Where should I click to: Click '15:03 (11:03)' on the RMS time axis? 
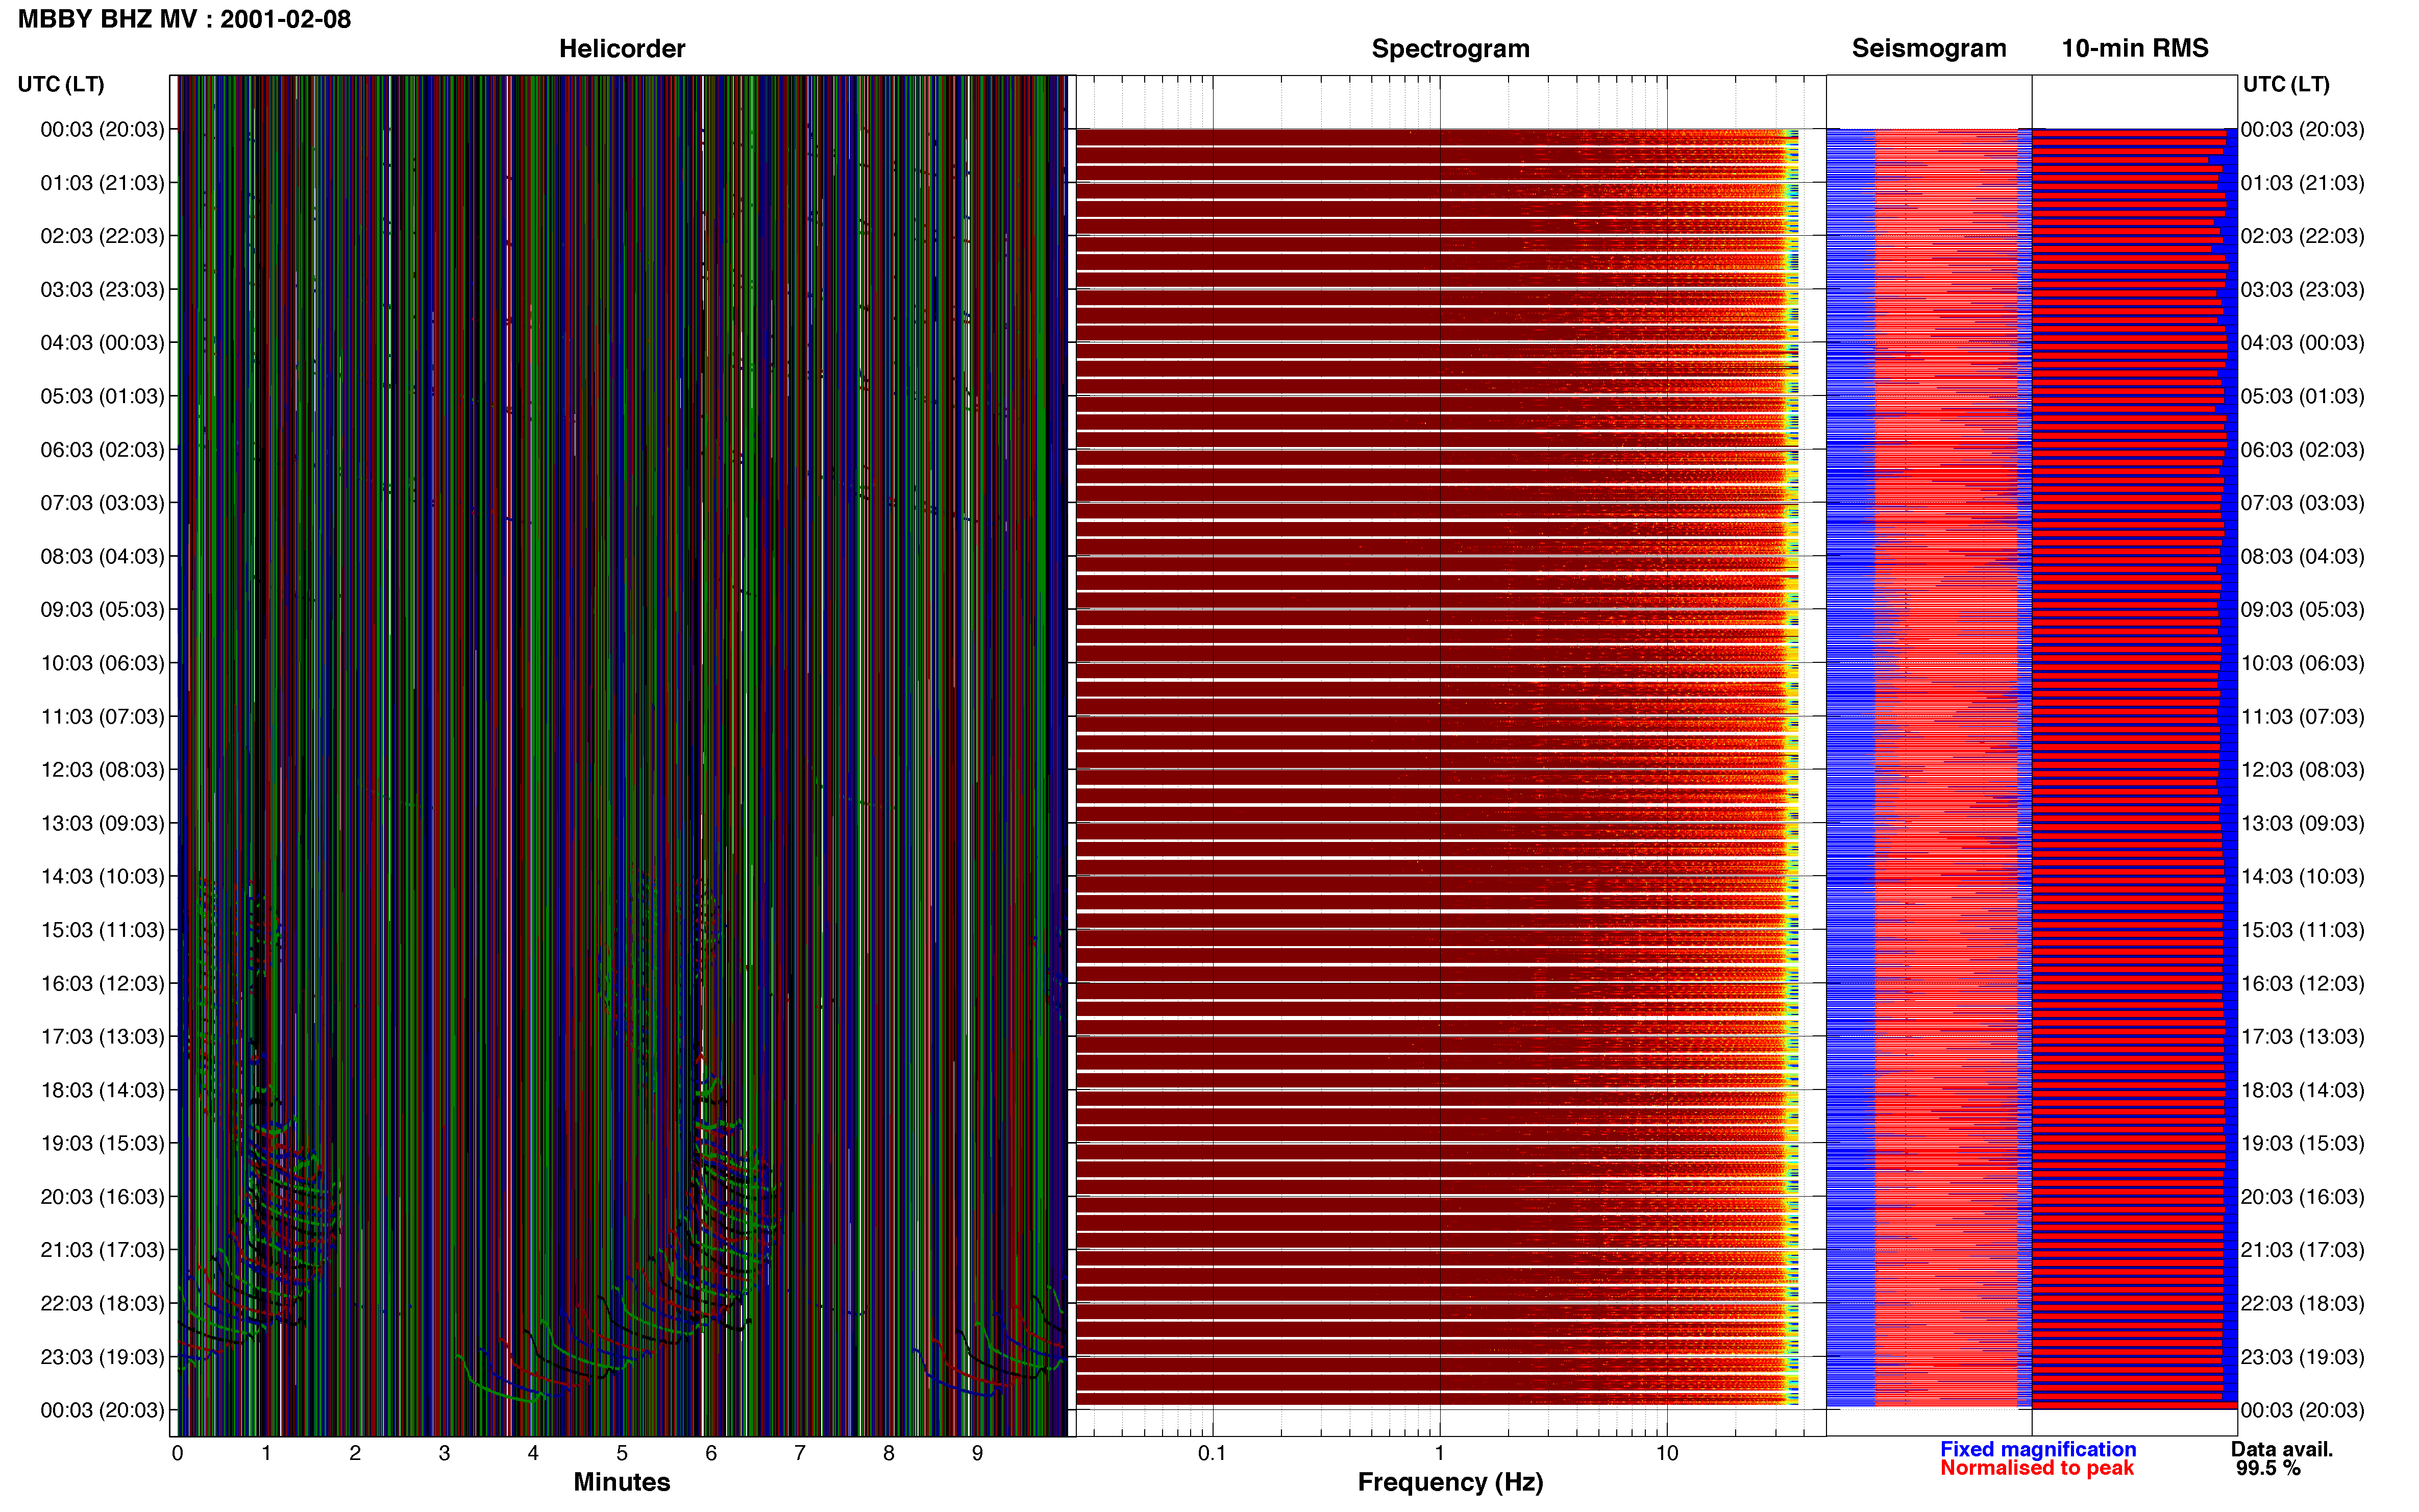point(2302,930)
